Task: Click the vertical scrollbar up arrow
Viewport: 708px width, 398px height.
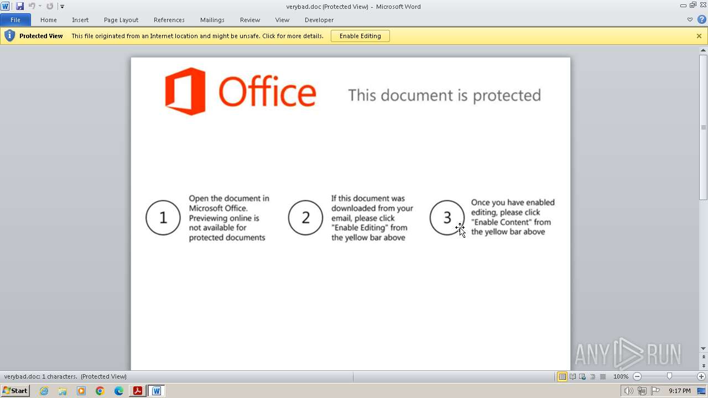Action: (703, 50)
